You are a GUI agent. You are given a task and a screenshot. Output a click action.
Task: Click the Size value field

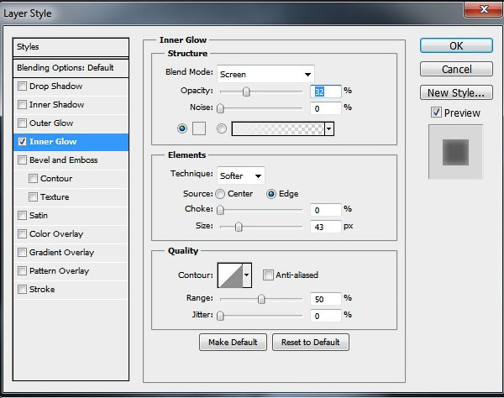(326, 227)
